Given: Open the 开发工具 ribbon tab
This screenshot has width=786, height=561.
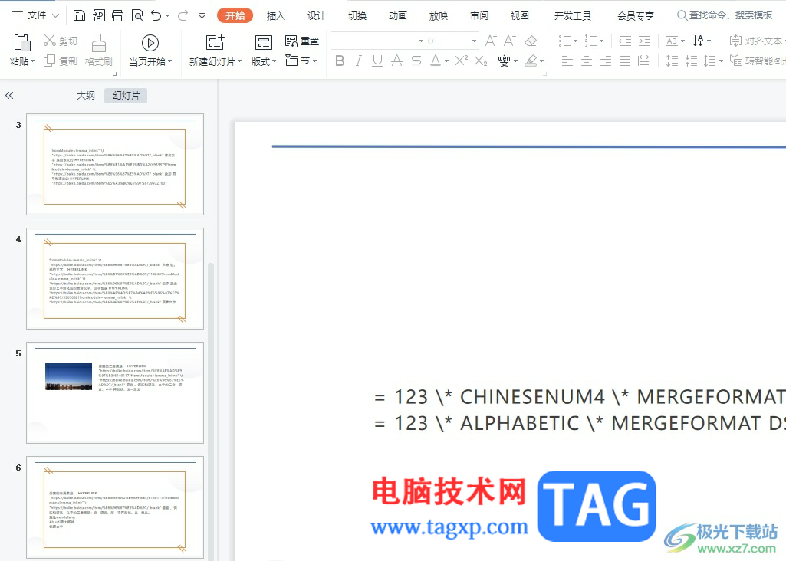Looking at the screenshot, I should point(573,16).
